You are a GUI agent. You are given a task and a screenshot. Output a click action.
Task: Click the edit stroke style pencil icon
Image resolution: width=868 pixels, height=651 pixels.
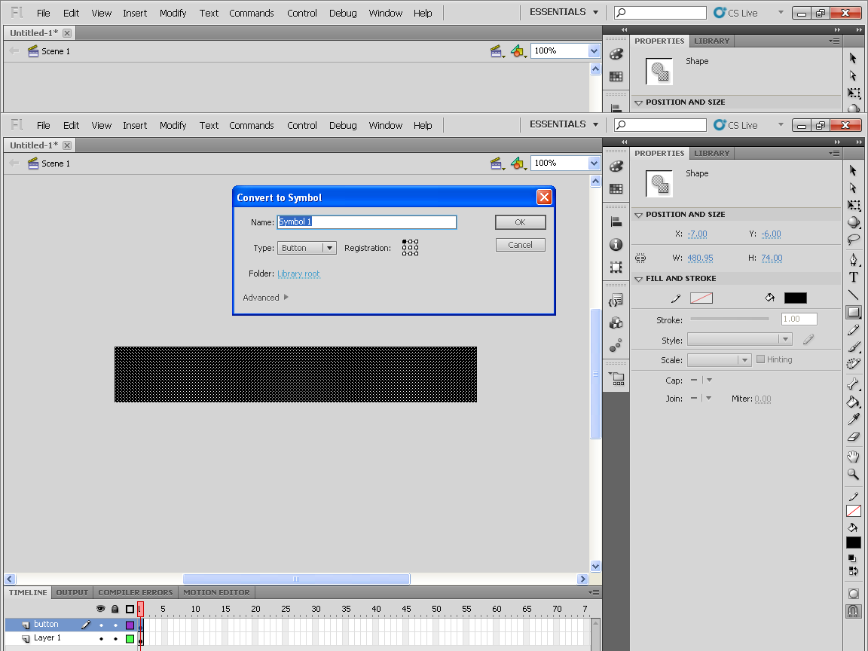click(808, 339)
